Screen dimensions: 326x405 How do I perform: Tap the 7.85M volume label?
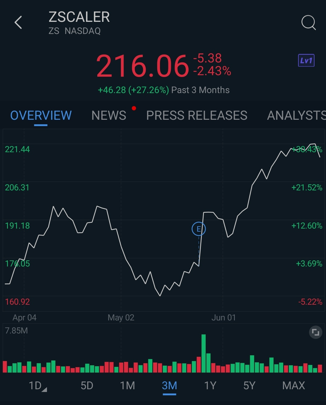(16, 331)
